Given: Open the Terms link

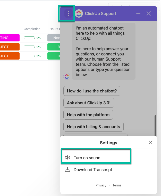Looking at the screenshot, I should 117,185.
